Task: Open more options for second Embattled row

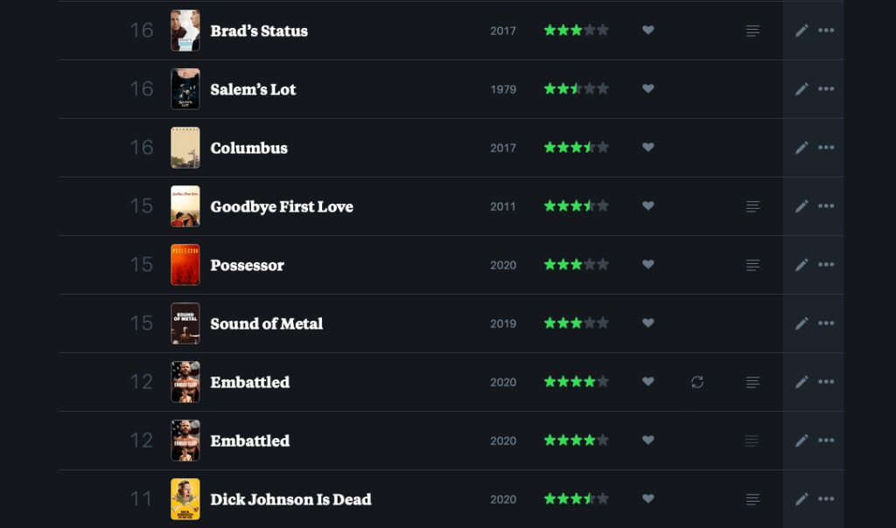Action: pyautogui.click(x=826, y=441)
